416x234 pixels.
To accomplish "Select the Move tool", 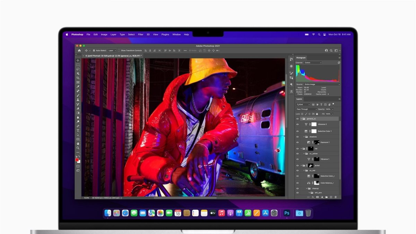I will click(78, 60).
